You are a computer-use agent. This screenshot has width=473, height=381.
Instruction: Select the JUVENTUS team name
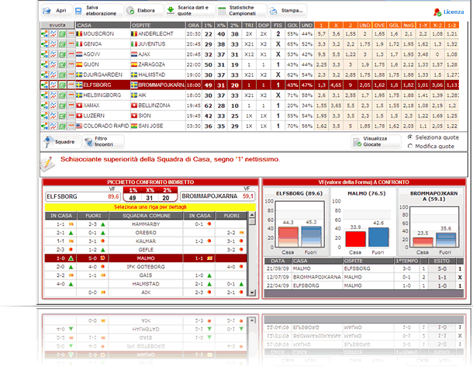pyautogui.click(x=152, y=44)
